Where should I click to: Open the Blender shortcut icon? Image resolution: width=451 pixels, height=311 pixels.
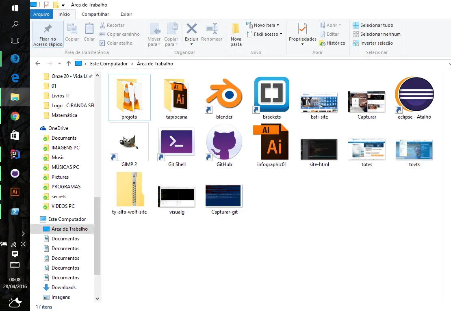tap(224, 96)
